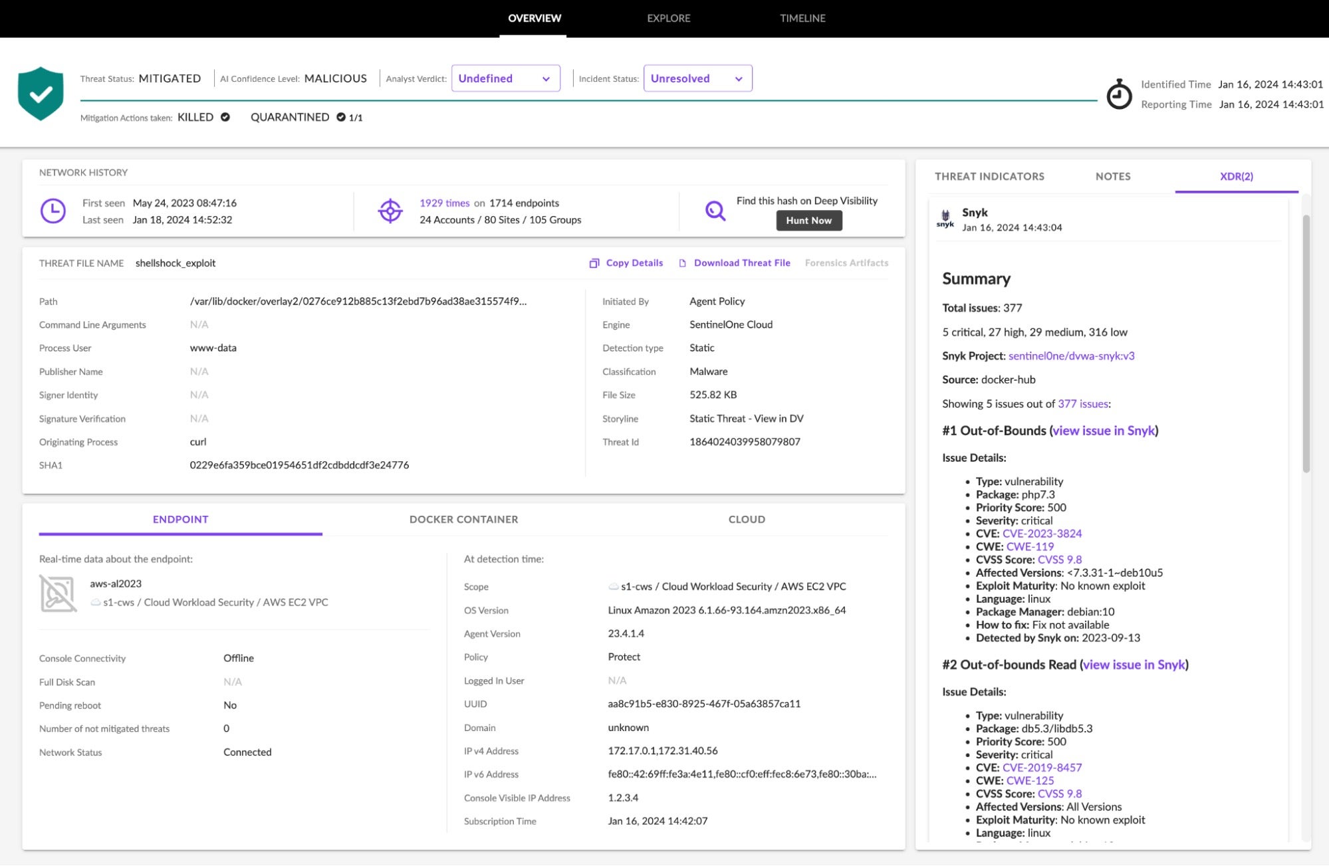Click the Copy Details clipboard icon

594,263
